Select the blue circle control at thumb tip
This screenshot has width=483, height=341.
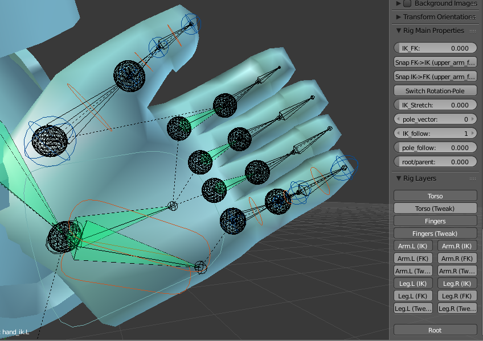click(x=191, y=23)
